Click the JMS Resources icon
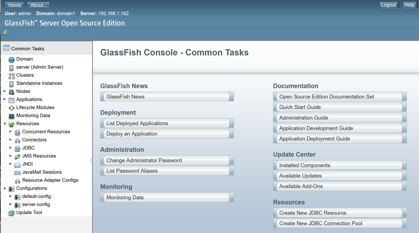The height and width of the screenshot is (233, 419). [x=17, y=156]
